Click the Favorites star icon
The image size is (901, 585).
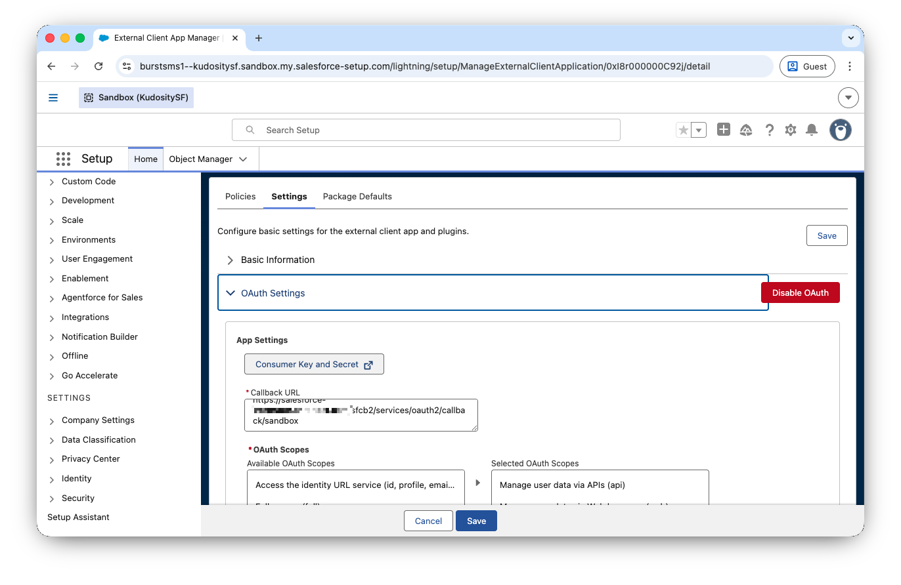(684, 130)
